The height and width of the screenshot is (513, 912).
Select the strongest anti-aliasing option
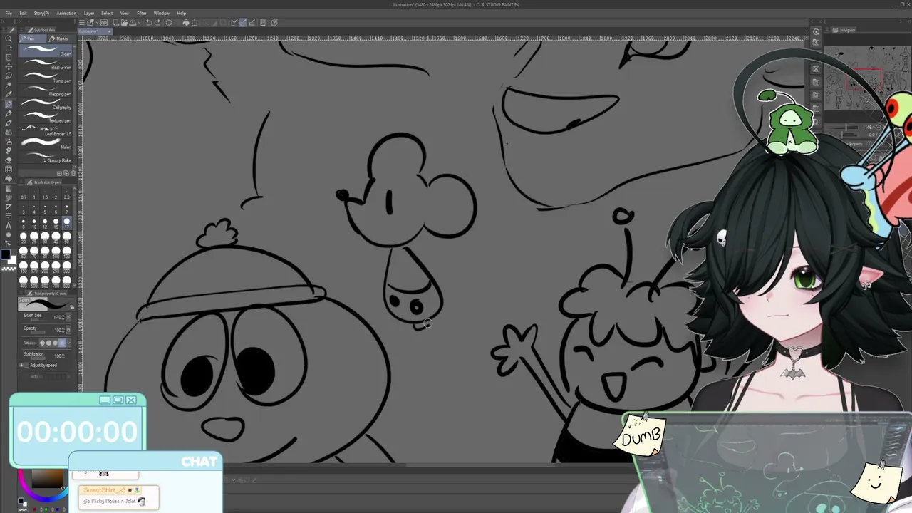(x=61, y=343)
